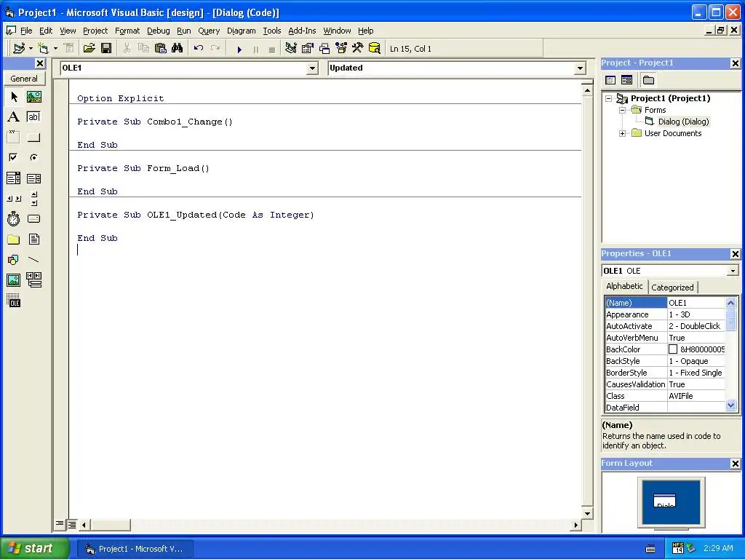745x559 pixels.
Task: Open the Updated procedure dropdown
Action: [x=580, y=68]
